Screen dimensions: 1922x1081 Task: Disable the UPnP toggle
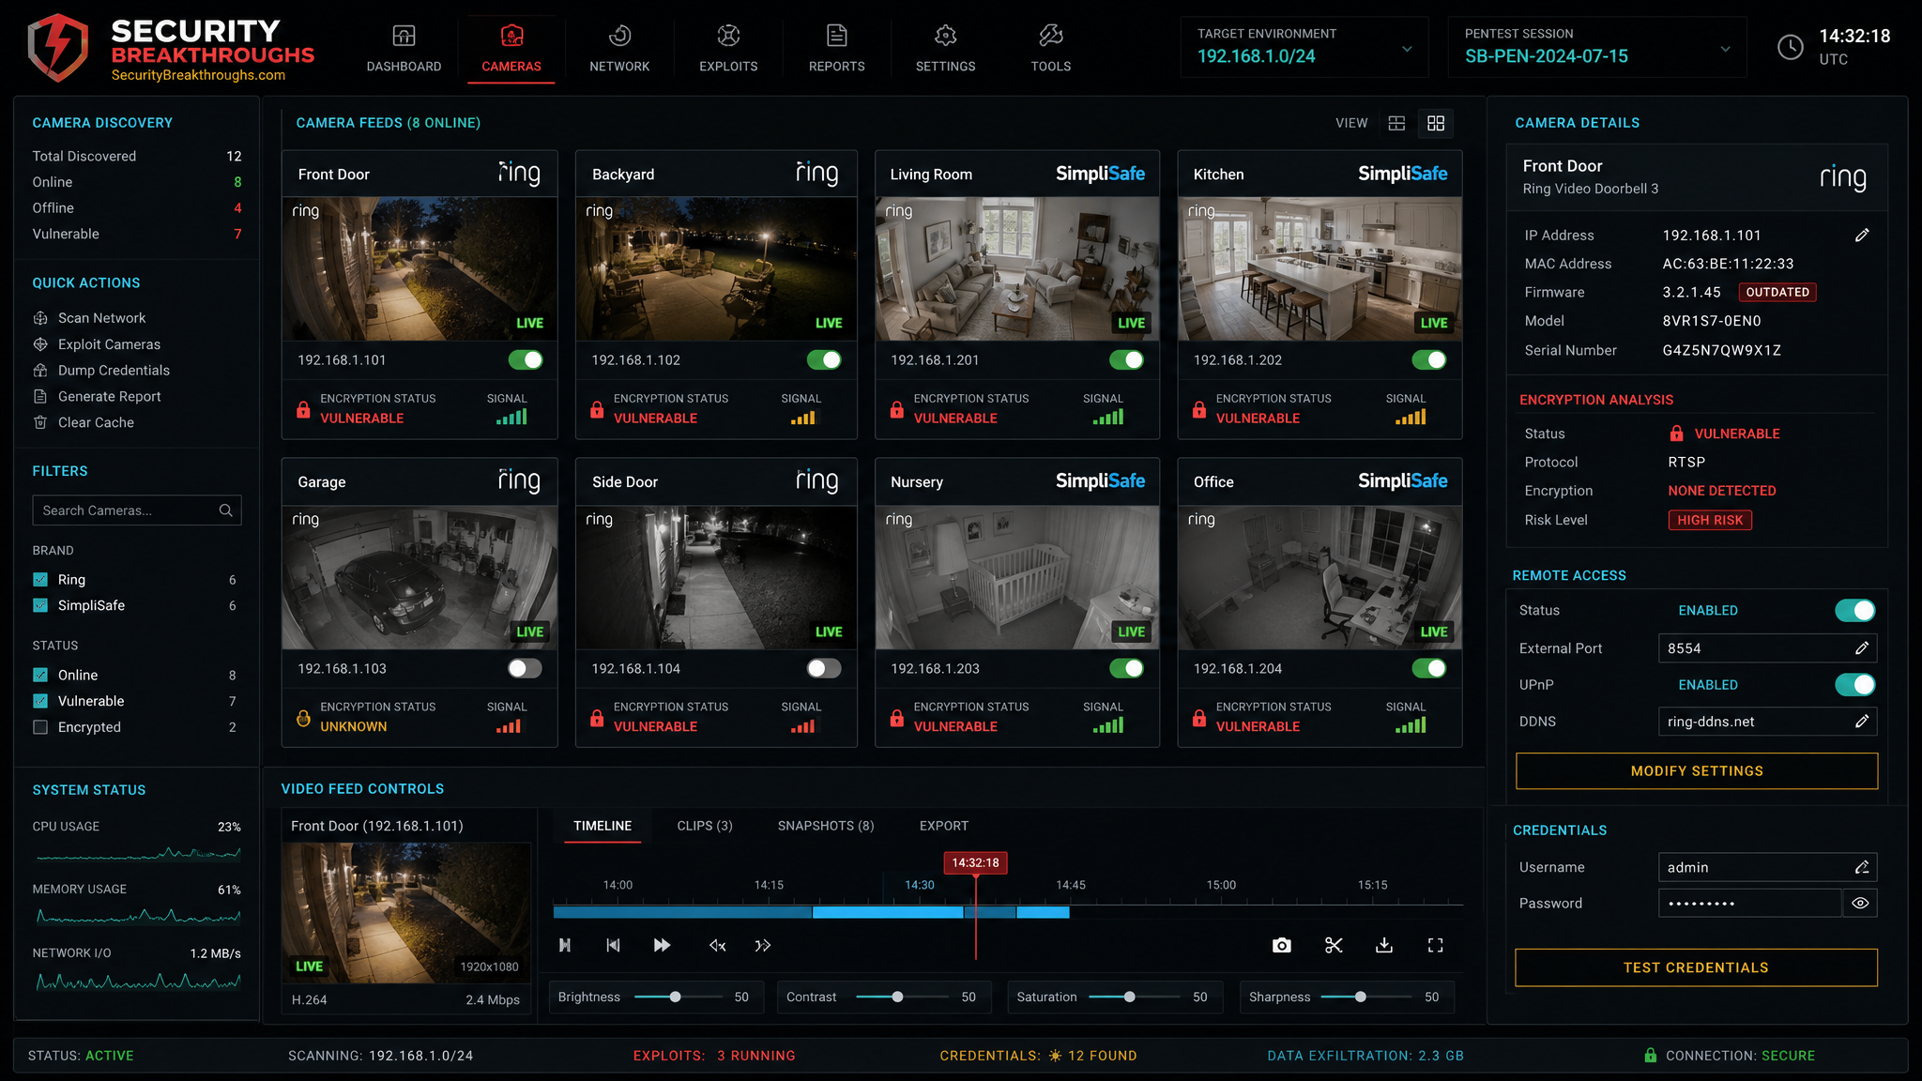1855,685
